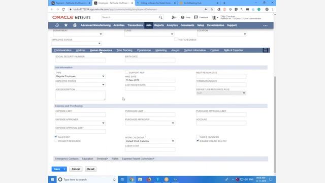The width and height of the screenshot is (325, 183).
Task: Open the Feedback icon
Action: 196,17
